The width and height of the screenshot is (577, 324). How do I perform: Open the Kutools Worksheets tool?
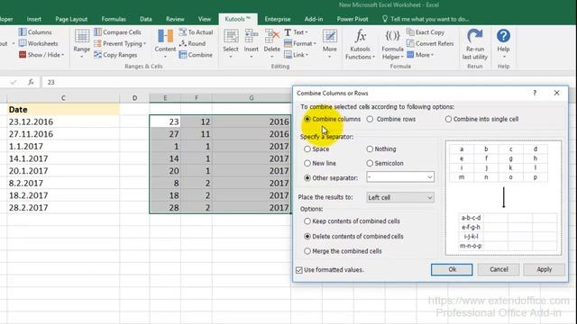38,43
